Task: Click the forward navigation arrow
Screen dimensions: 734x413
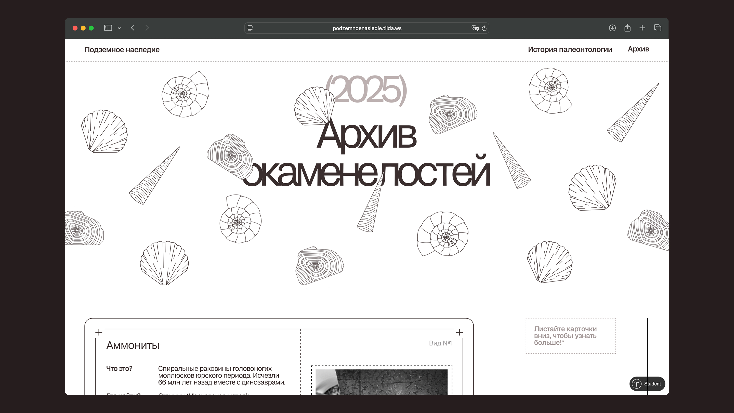Action: pyautogui.click(x=147, y=28)
